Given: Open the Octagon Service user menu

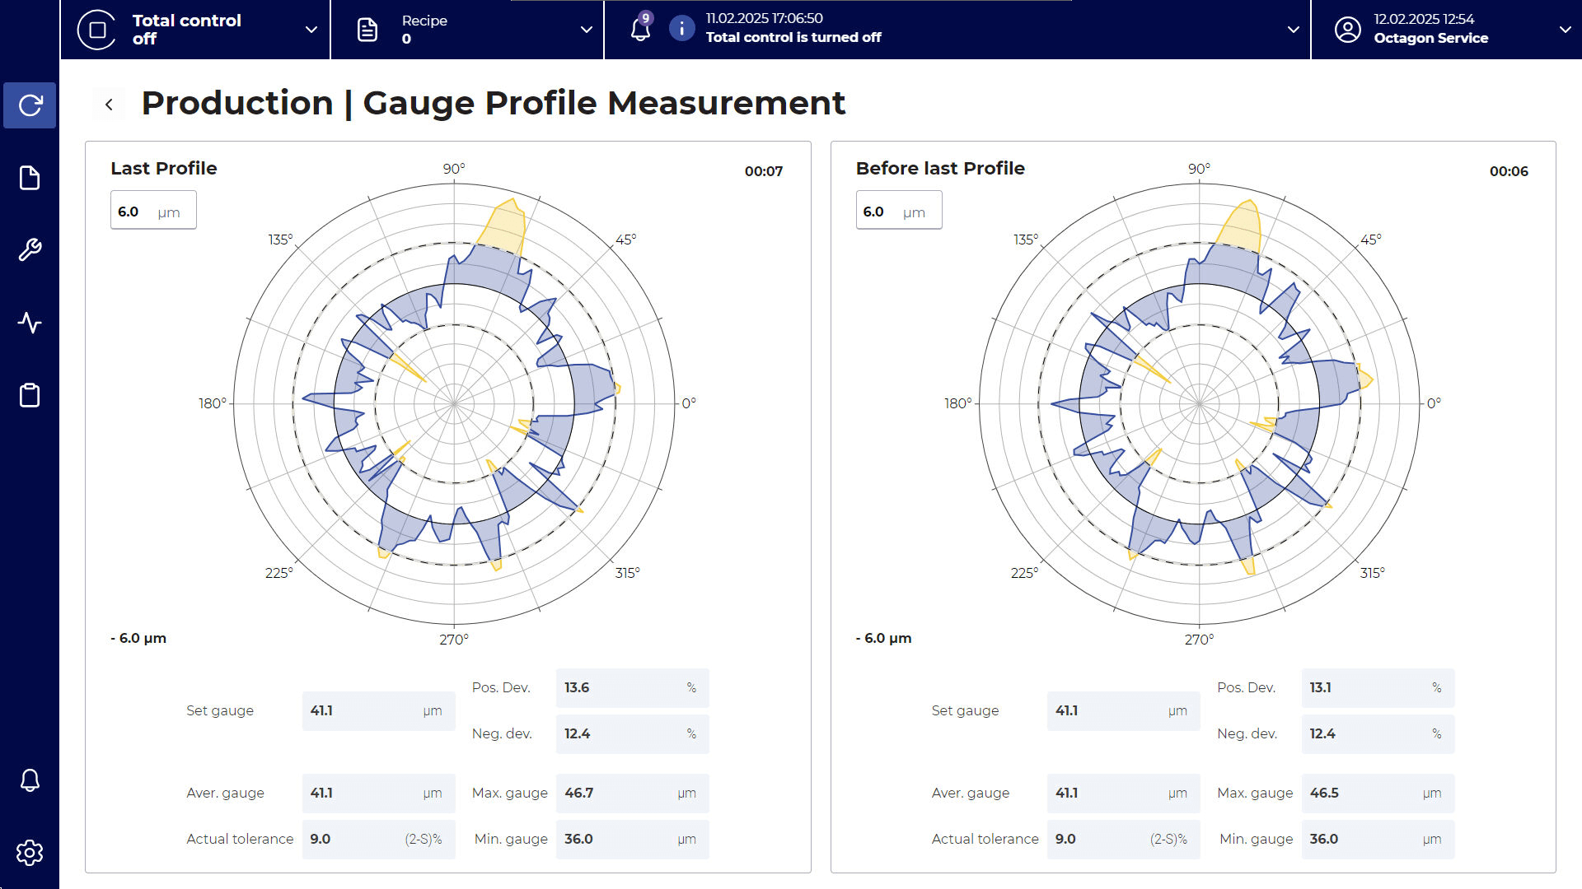Looking at the screenshot, I should 1565,30.
